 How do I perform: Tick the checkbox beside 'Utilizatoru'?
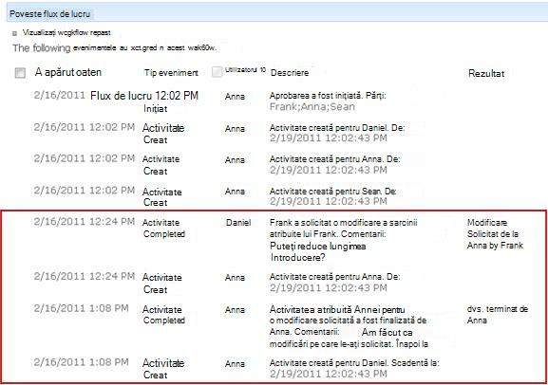click(x=217, y=71)
